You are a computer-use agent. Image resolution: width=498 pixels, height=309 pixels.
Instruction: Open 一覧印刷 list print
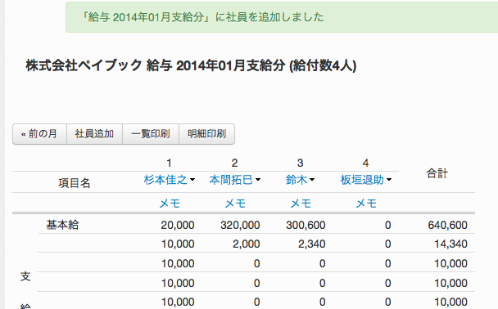click(151, 134)
